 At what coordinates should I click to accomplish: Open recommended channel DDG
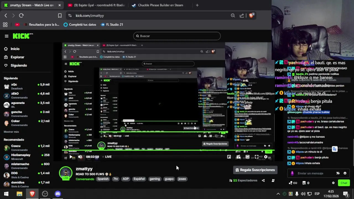pos(27,175)
